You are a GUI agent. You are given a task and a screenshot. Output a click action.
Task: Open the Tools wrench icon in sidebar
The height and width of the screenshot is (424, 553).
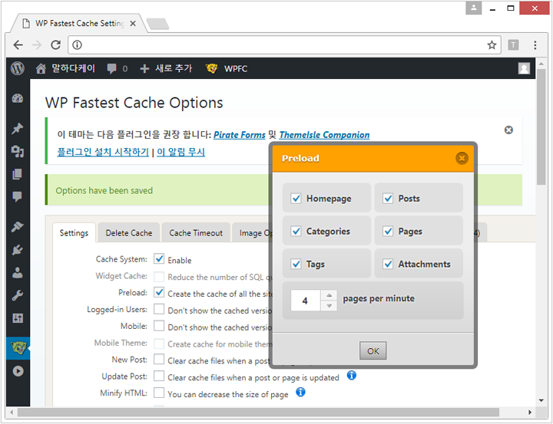tap(17, 295)
